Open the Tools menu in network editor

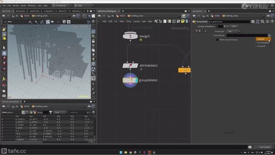pos(128,22)
